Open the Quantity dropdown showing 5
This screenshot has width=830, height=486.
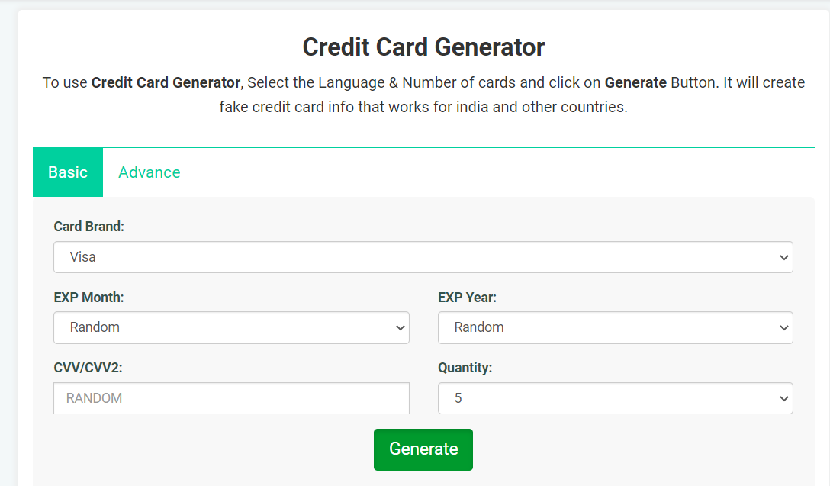coord(615,398)
